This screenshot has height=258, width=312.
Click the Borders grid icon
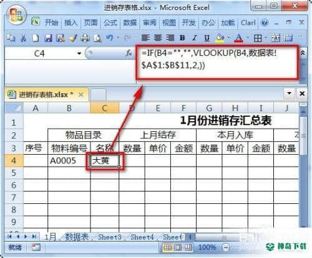tap(258, 38)
